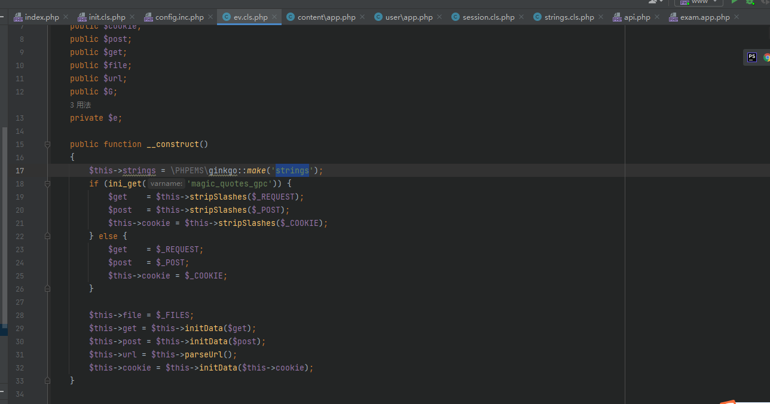Close the strings.cls.php tab
This screenshot has width=770, height=404.
[x=600, y=17]
